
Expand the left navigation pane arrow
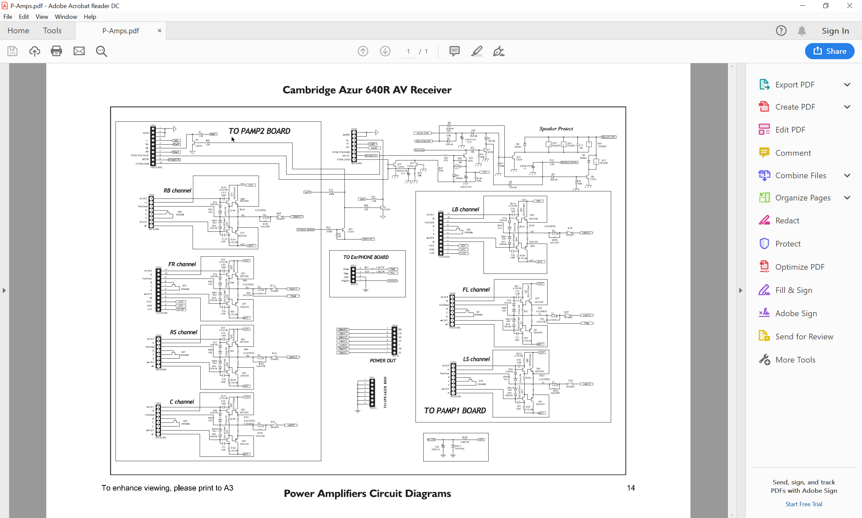point(4,290)
